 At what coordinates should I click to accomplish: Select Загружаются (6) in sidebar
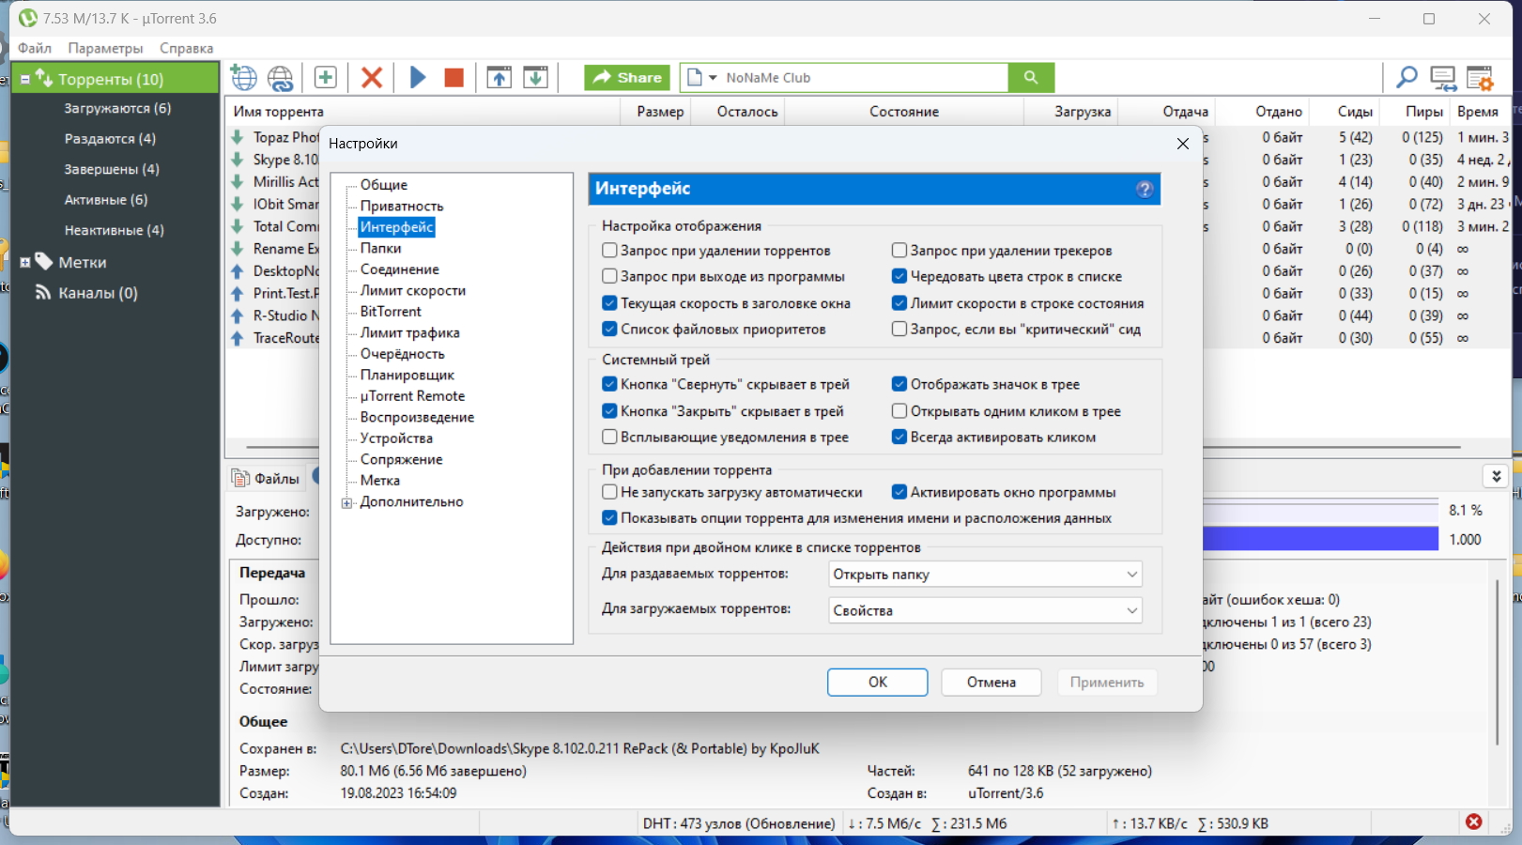pyautogui.click(x=117, y=108)
